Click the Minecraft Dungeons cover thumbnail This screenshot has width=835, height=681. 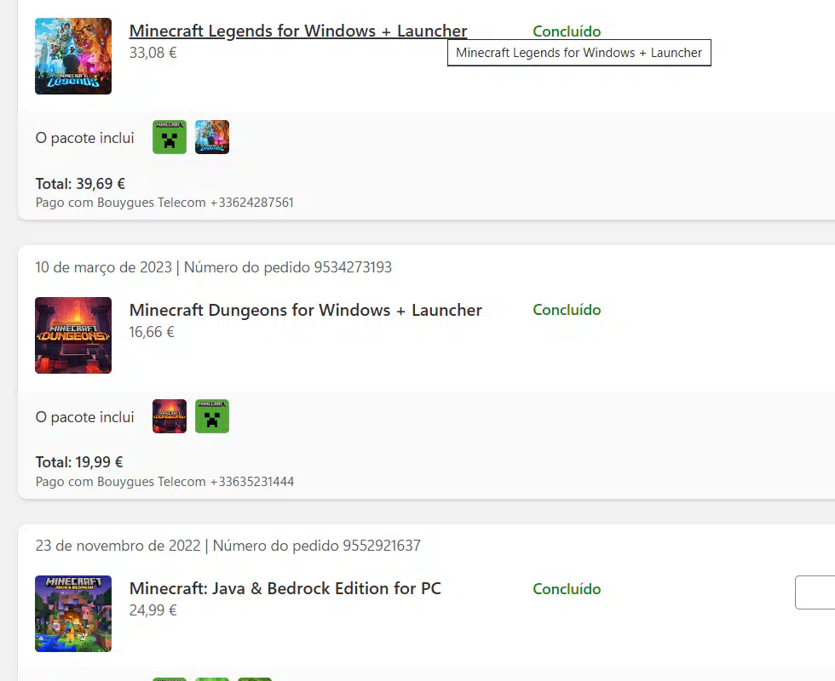tap(73, 335)
